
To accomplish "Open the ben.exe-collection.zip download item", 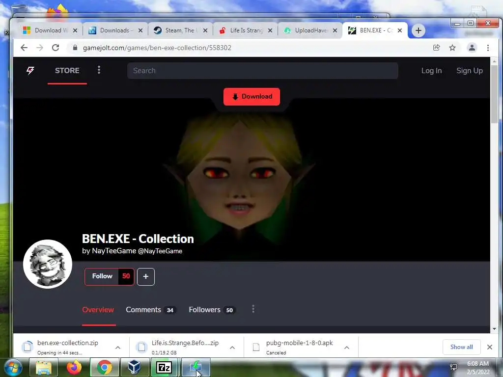I will point(67,347).
